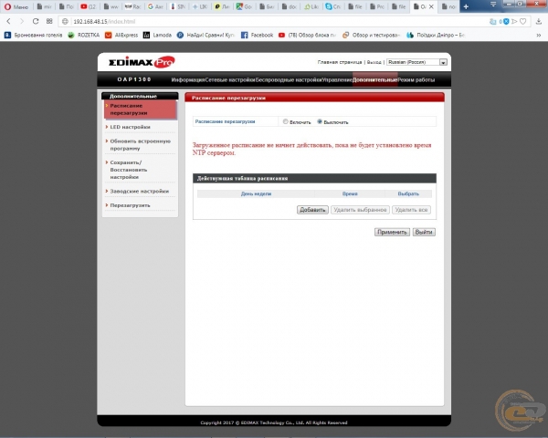Click the Выбрать column header
Image resolution: width=548 pixels, height=438 pixels.
click(408, 193)
